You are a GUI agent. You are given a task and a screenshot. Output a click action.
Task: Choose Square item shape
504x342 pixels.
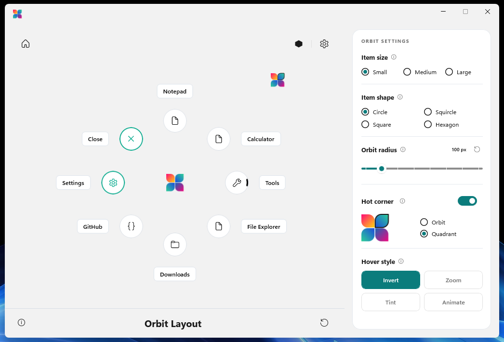[x=376, y=124]
